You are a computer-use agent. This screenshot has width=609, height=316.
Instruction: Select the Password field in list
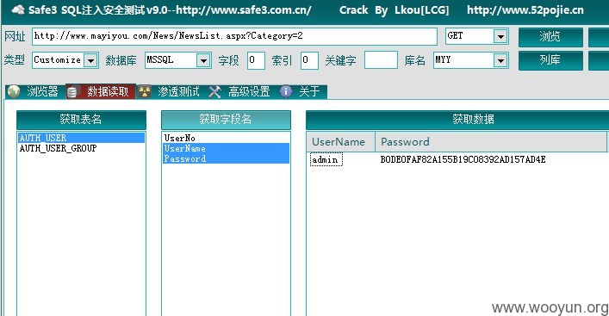(226, 158)
